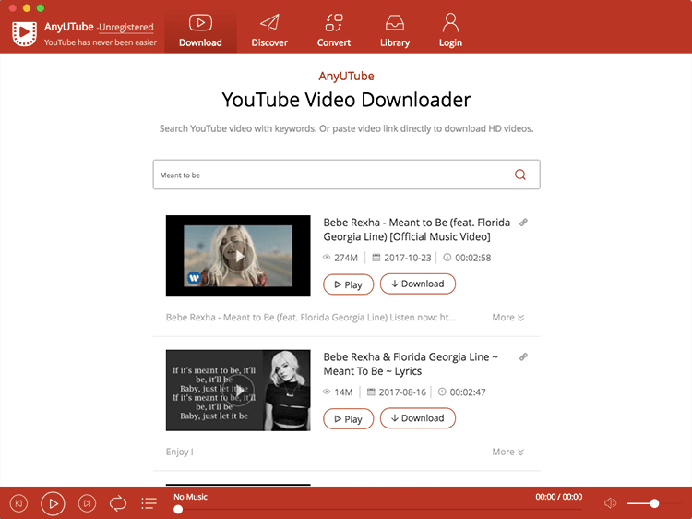Skip to the previous track
Image resolution: width=692 pixels, height=519 pixels.
point(18,503)
